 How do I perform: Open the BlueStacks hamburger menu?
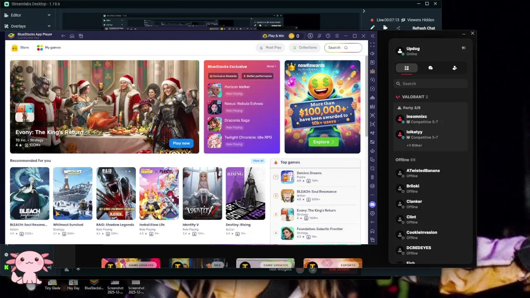pos(337,36)
